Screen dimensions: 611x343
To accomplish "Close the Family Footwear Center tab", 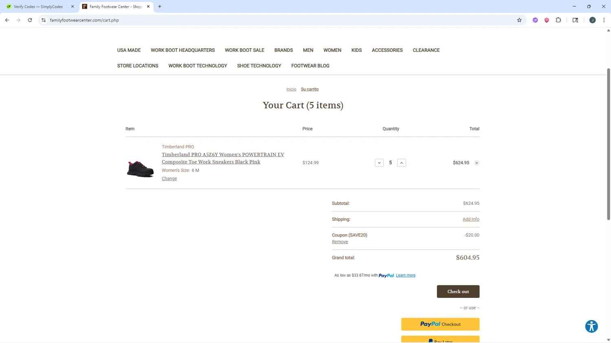I will pos(148,7).
